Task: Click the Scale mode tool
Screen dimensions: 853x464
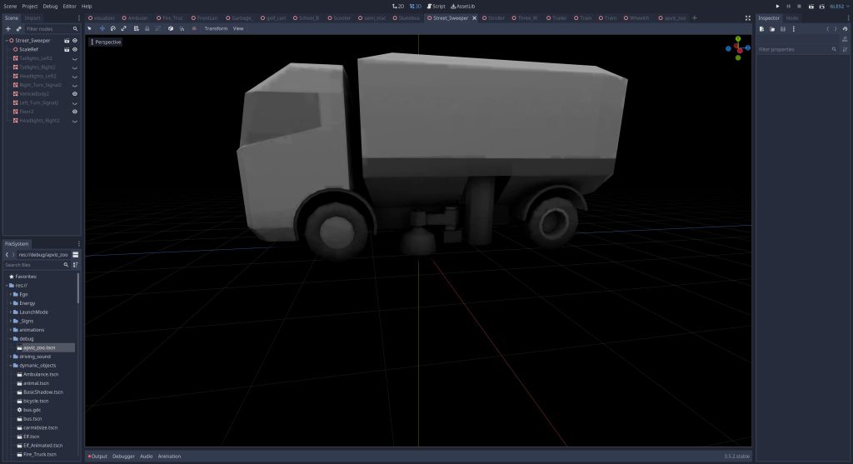Action: (x=124, y=28)
